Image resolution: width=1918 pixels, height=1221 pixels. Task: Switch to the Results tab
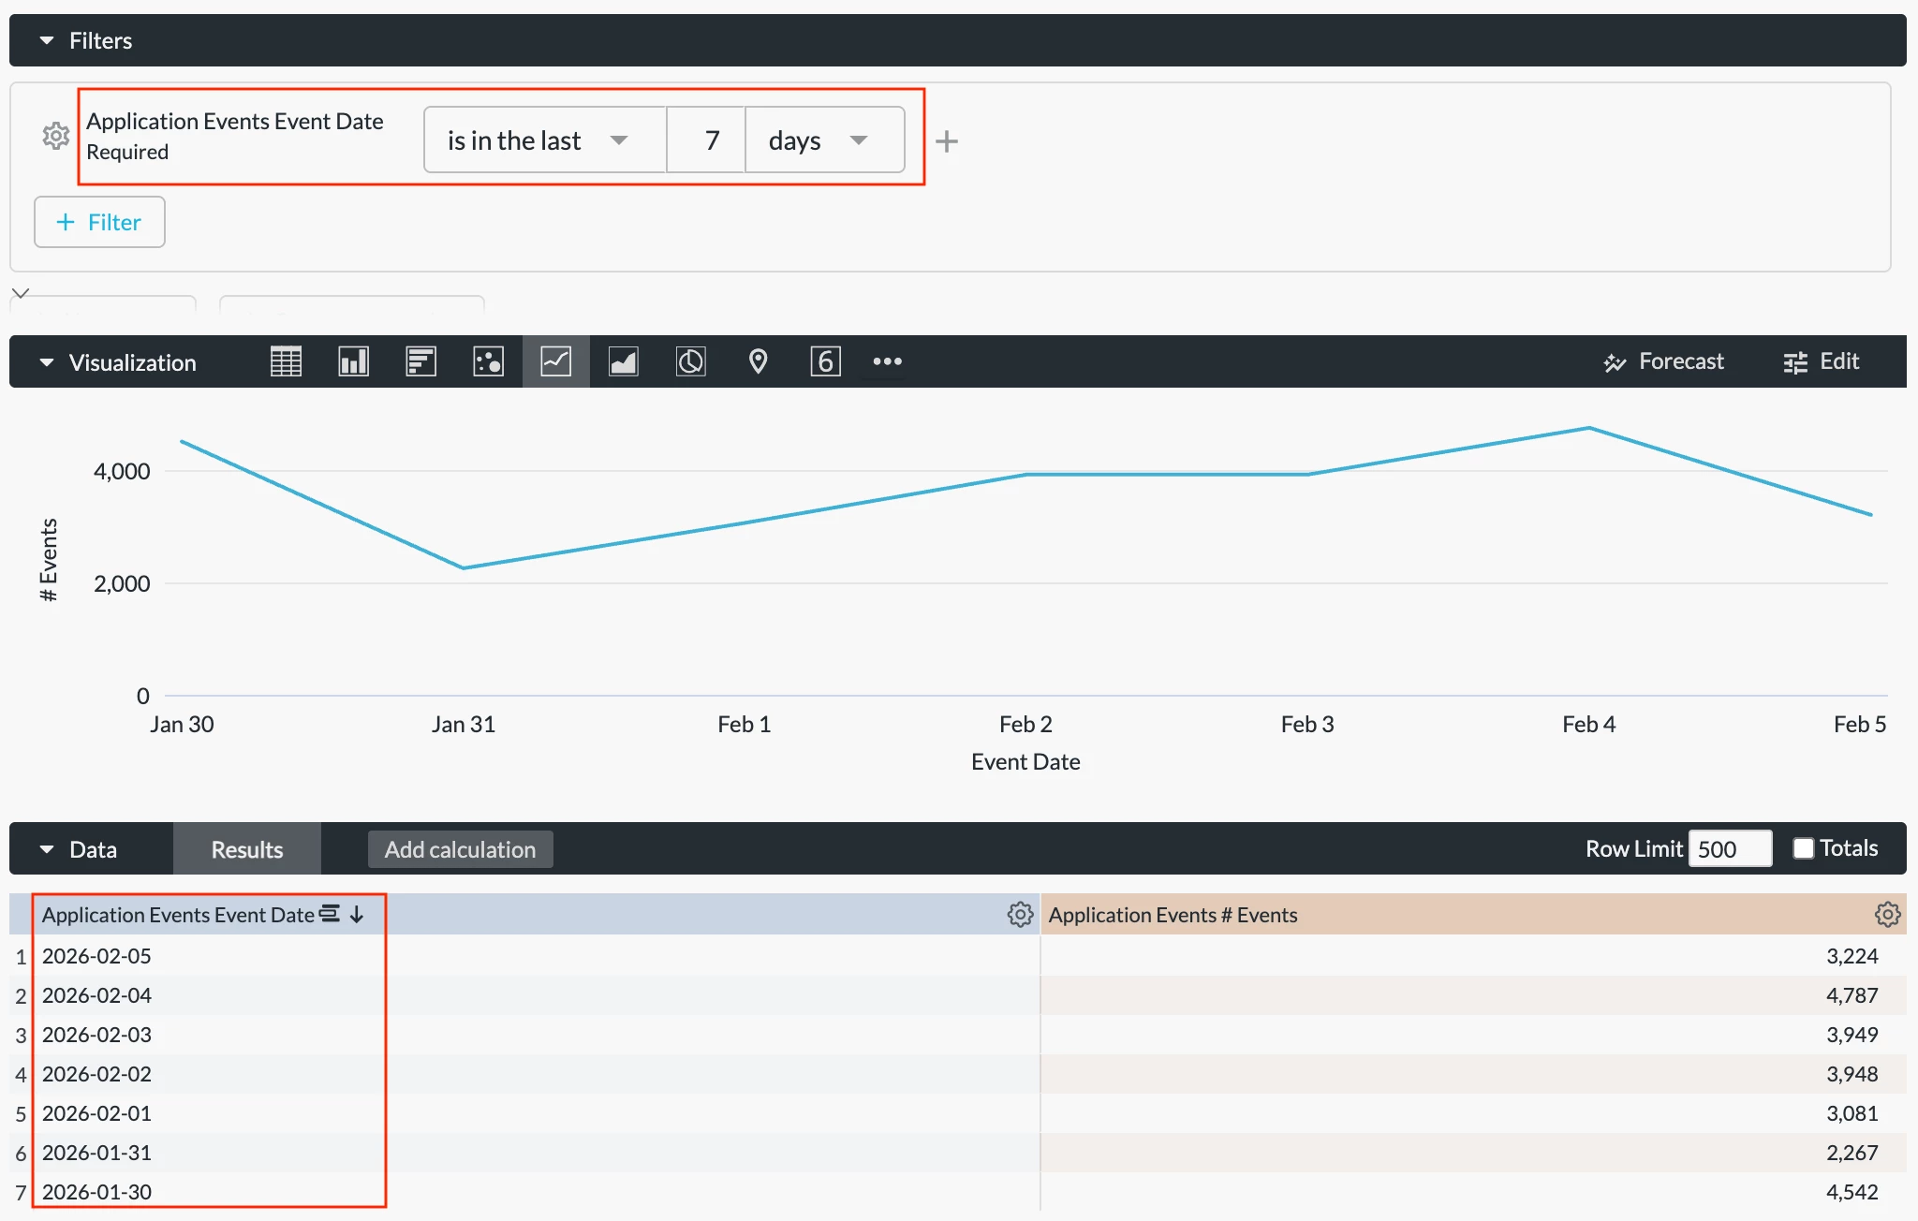click(247, 849)
